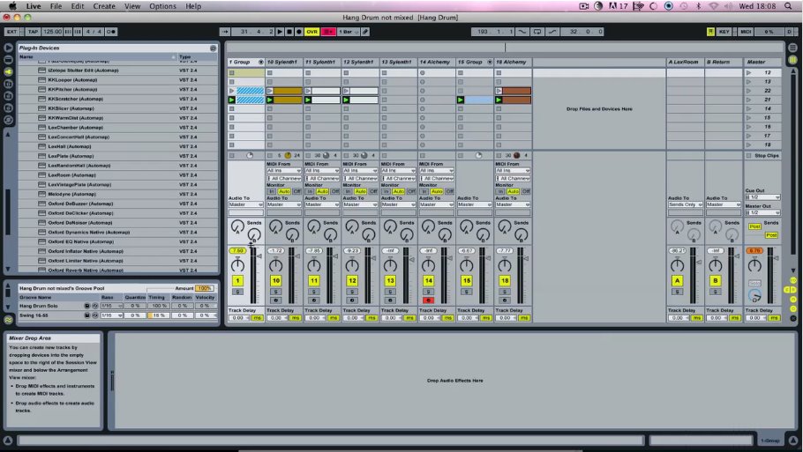
Task: Toggle the Groove Pool wave icon
Action: click(9, 320)
